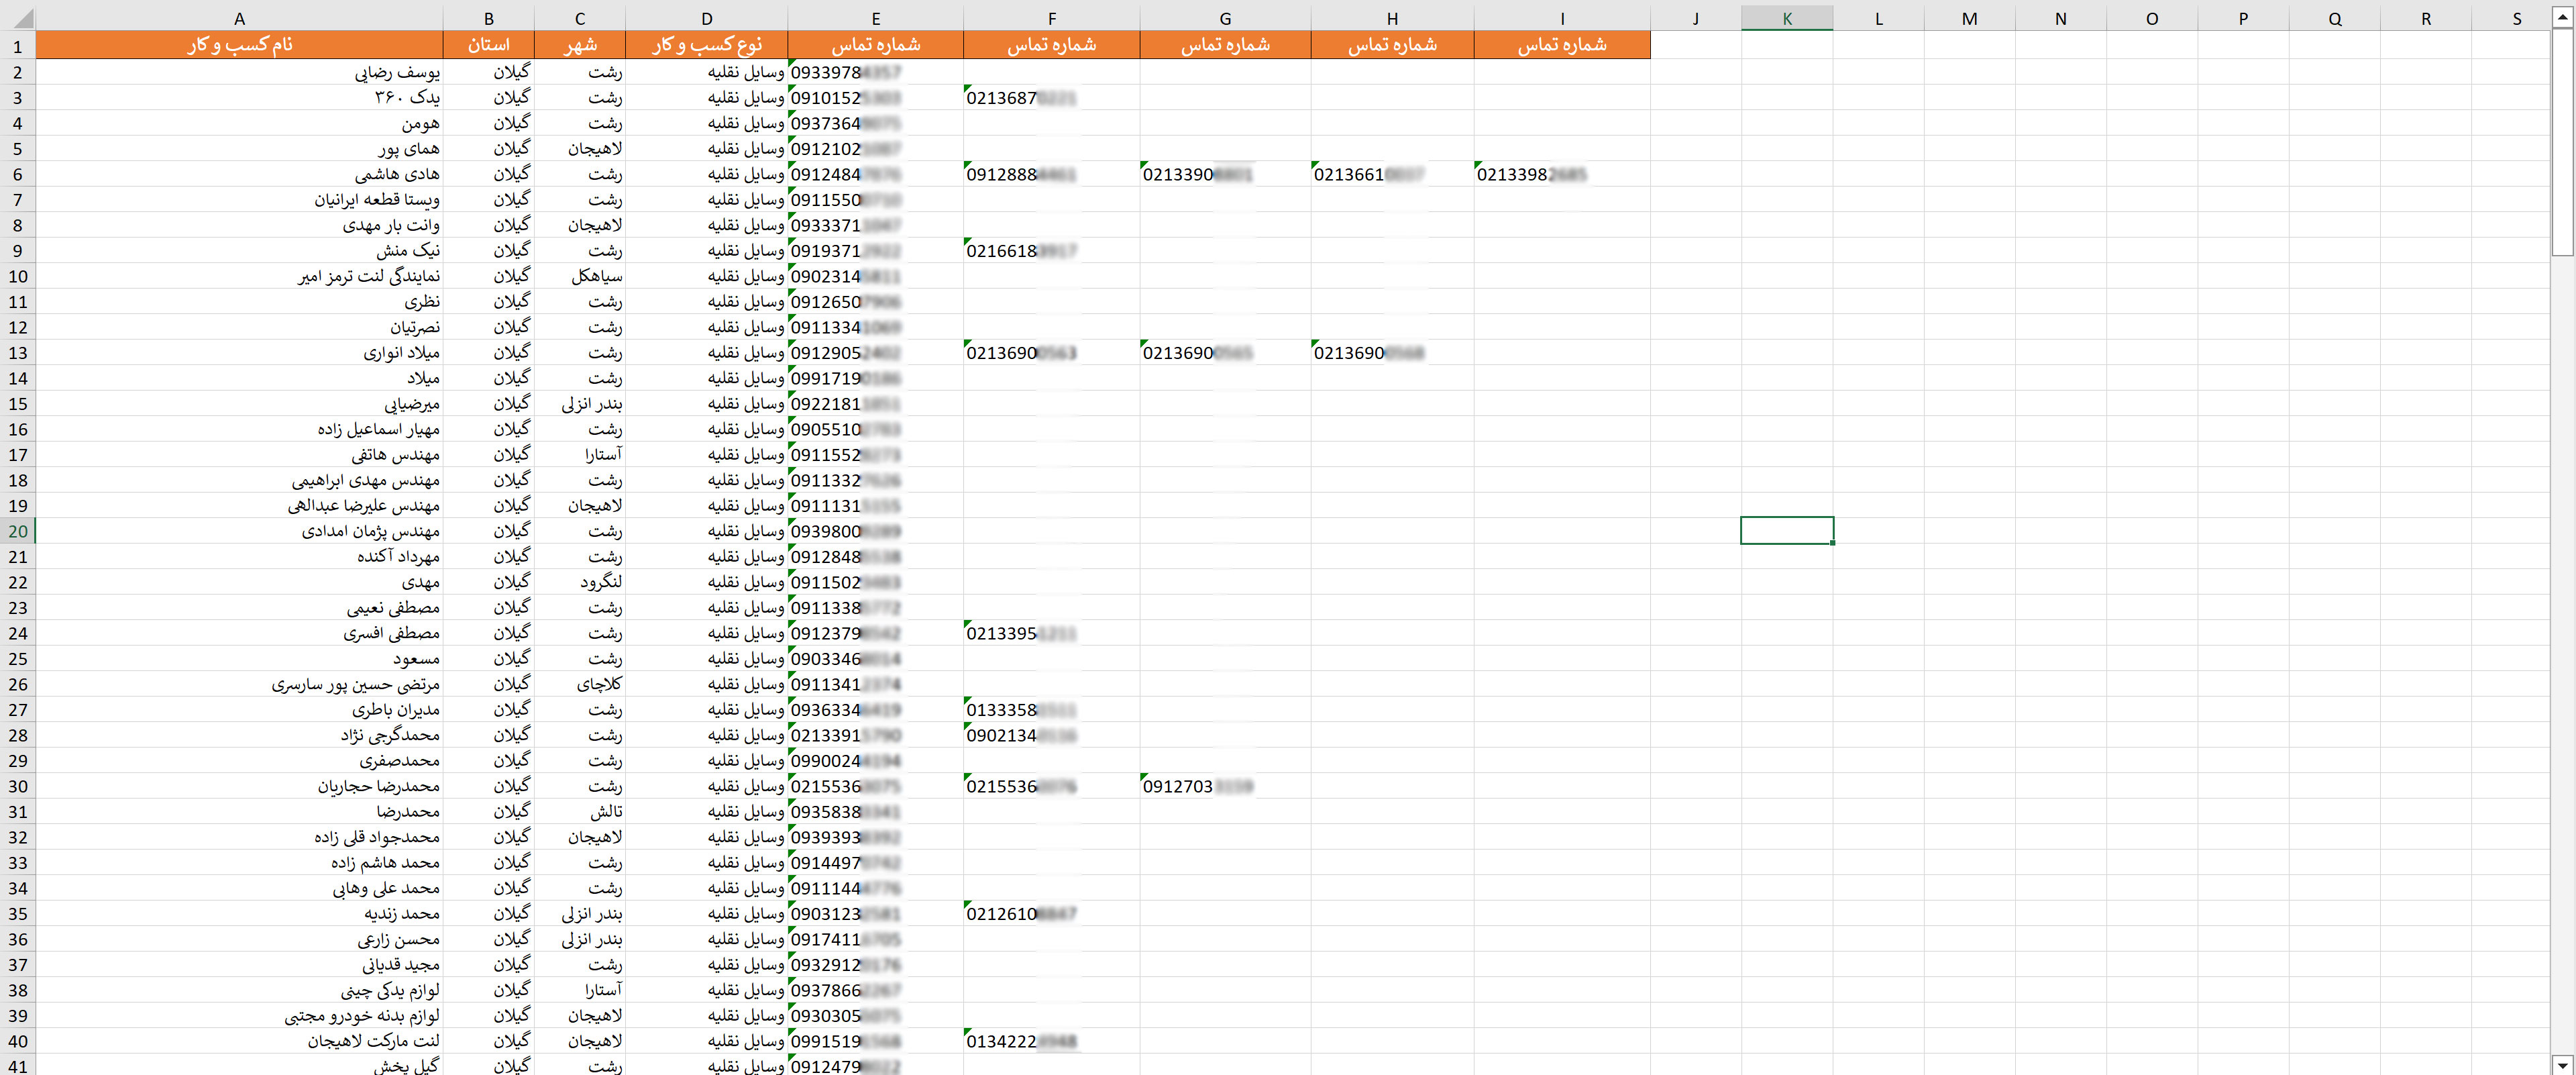Select cell containing محمدرضا حجاریان
The image size is (2576, 1075).
pyautogui.click(x=239, y=786)
